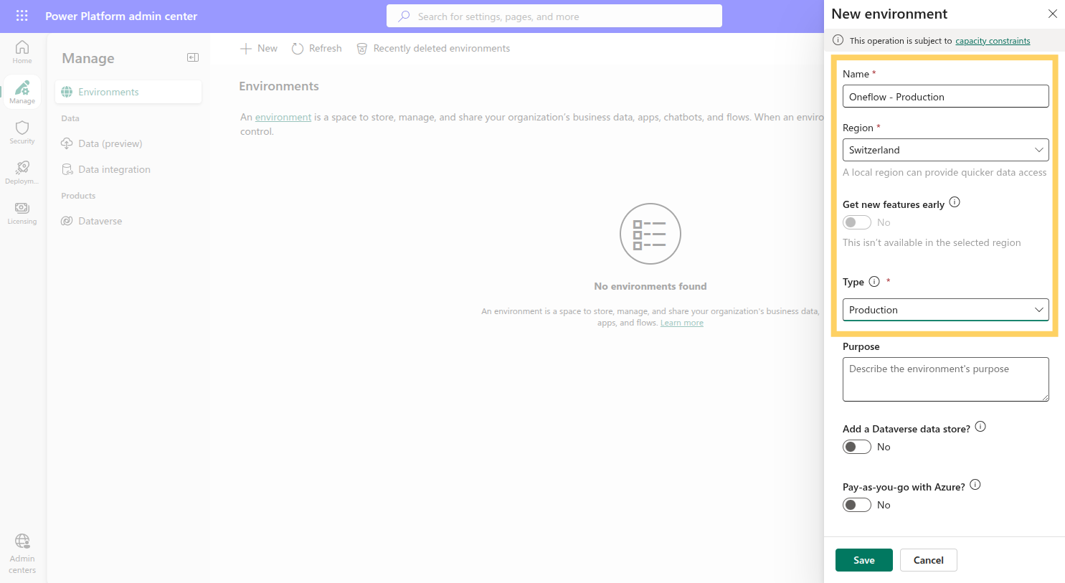Viewport: 1065px width, 583px height.
Task: Click the Environments globe icon
Action: coord(67,92)
